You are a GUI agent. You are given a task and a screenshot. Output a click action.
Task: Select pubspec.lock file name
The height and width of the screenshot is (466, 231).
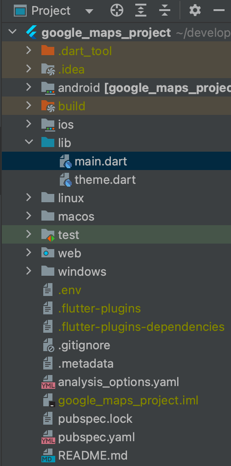(95, 419)
